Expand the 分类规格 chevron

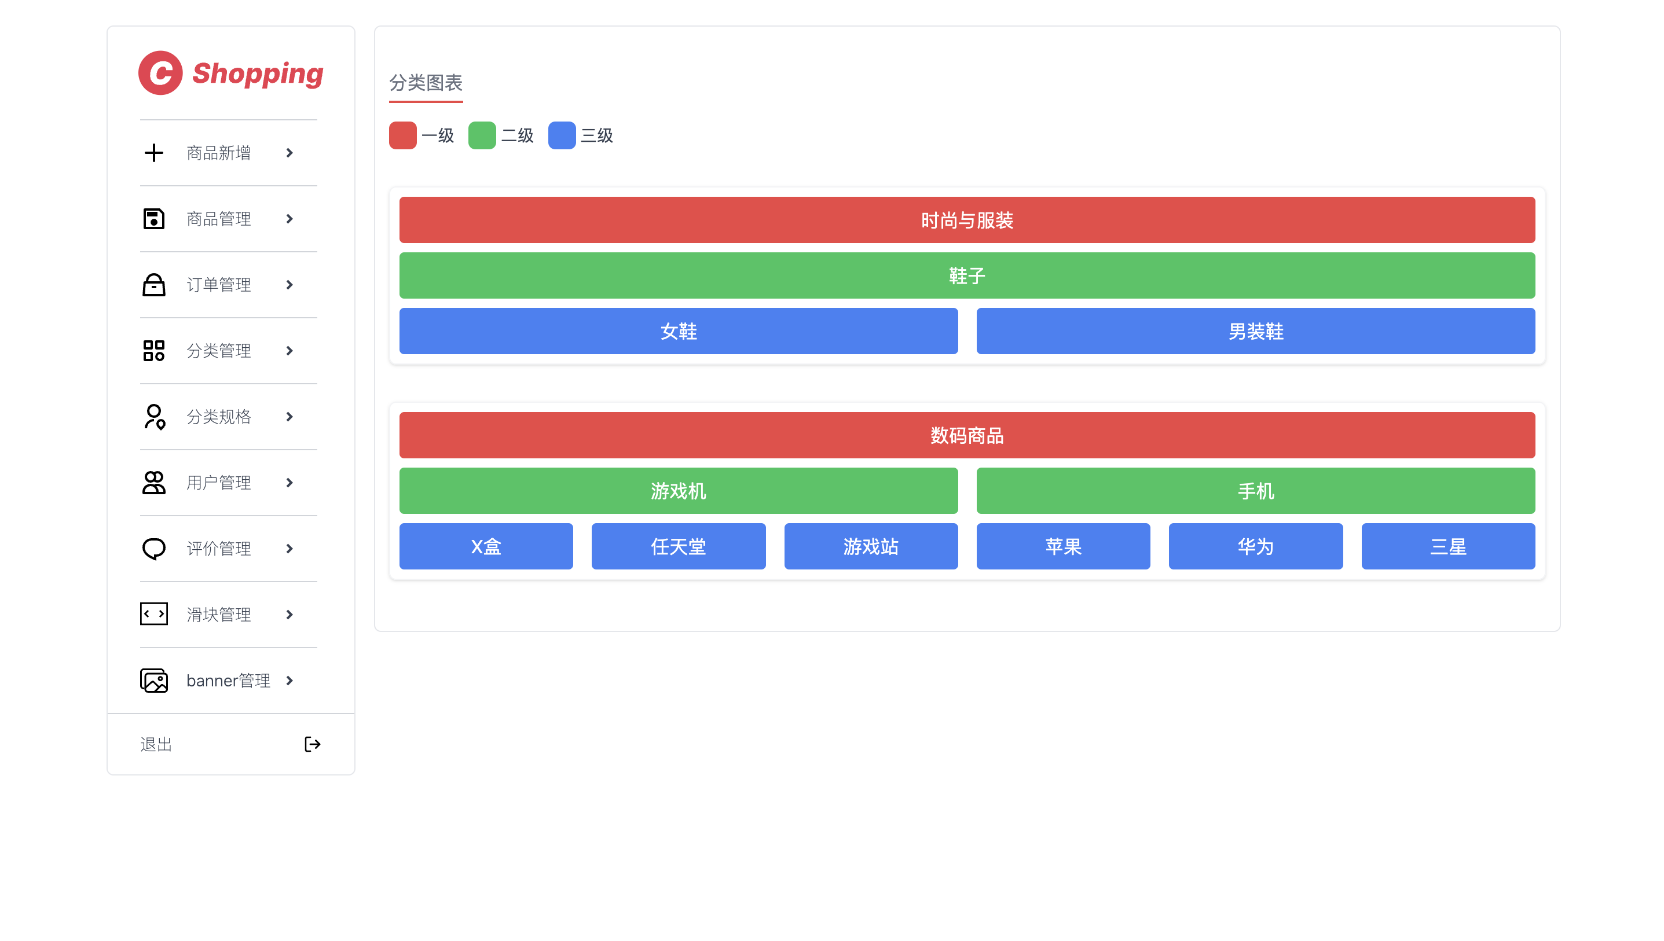tap(289, 417)
